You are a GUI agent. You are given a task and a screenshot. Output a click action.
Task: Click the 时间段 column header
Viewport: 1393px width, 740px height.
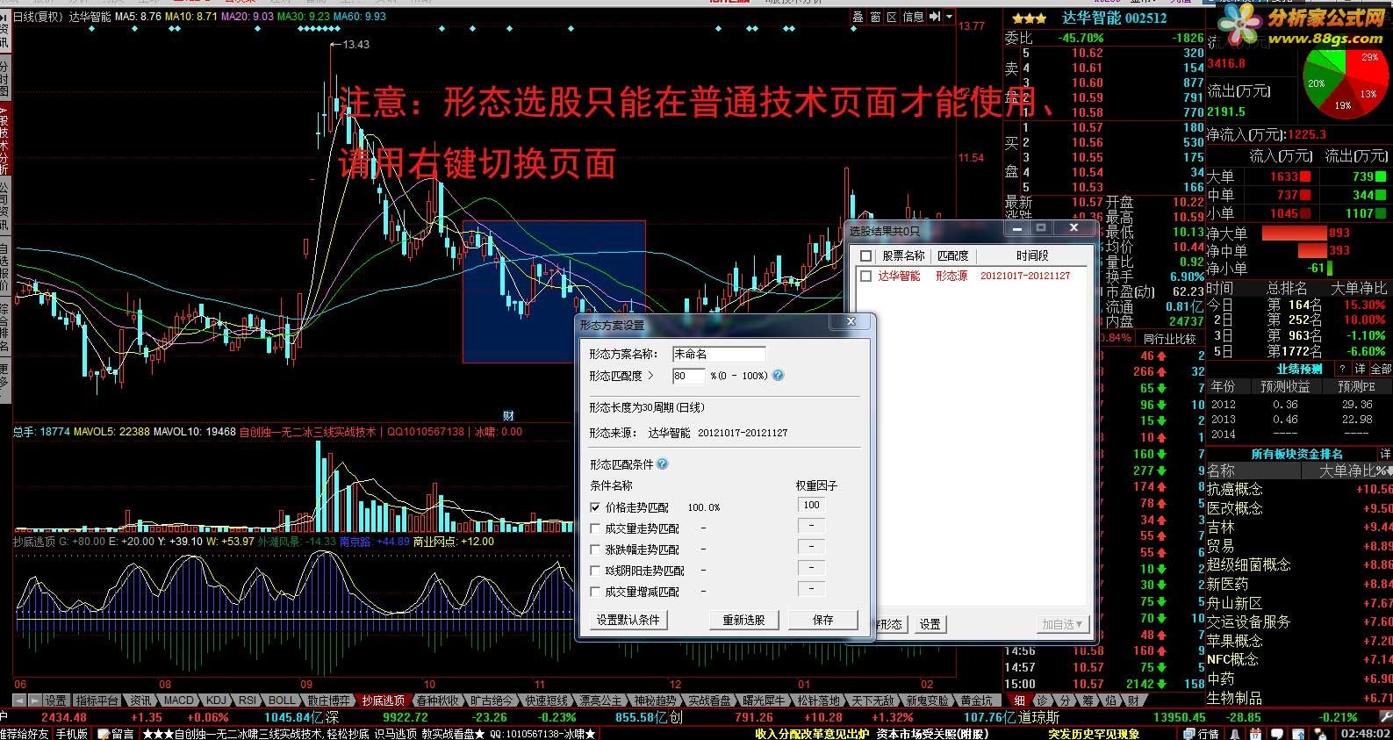[1032, 255]
